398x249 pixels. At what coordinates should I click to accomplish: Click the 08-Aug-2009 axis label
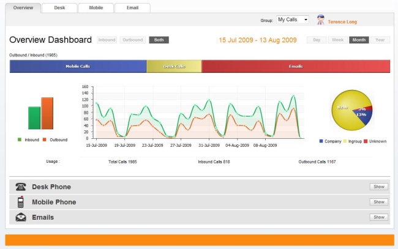(x=265, y=145)
